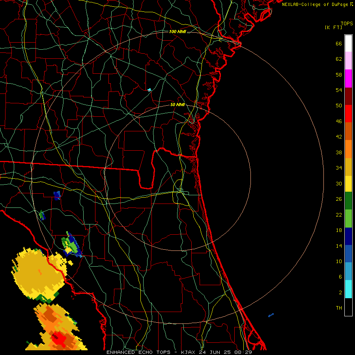Click the "TH" legend label

click(339, 308)
